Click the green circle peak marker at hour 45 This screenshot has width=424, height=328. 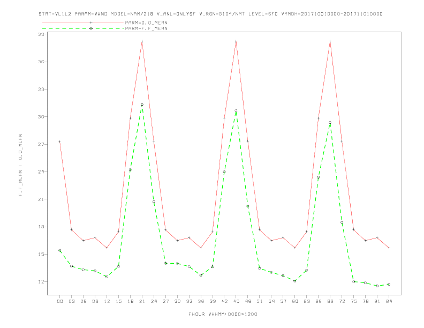click(236, 111)
